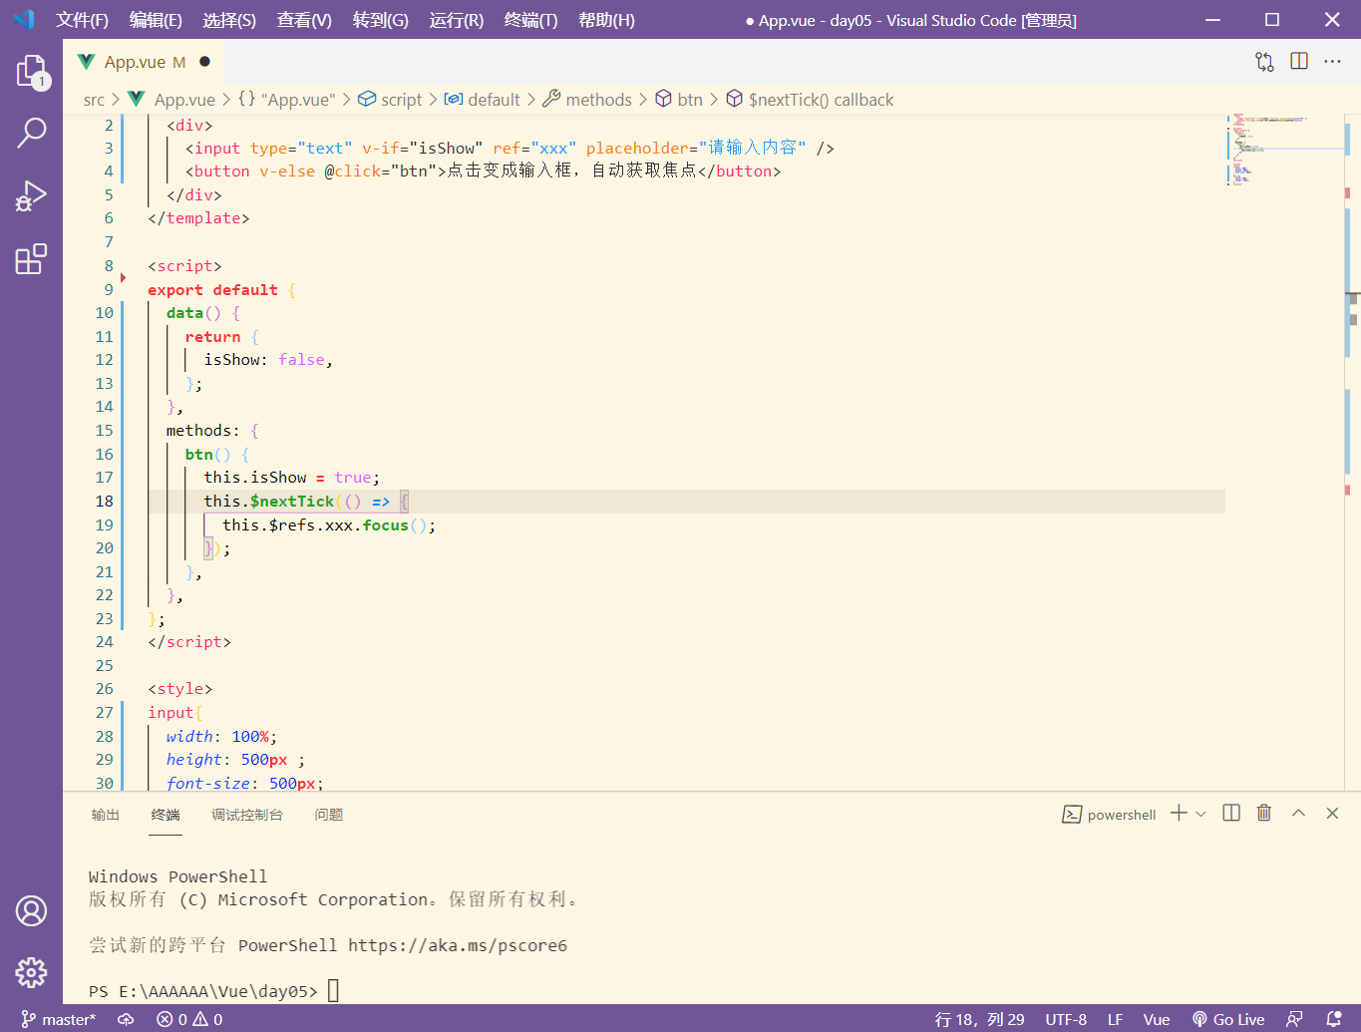Click the "App.vue" braces breadcrumb
The height and width of the screenshot is (1032, 1361).
(x=286, y=100)
